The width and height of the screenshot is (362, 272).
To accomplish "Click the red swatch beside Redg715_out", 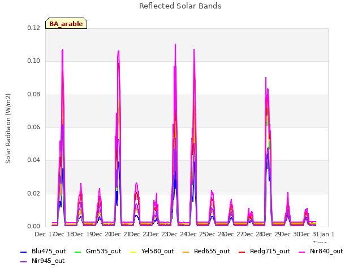I will coord(242,252).
